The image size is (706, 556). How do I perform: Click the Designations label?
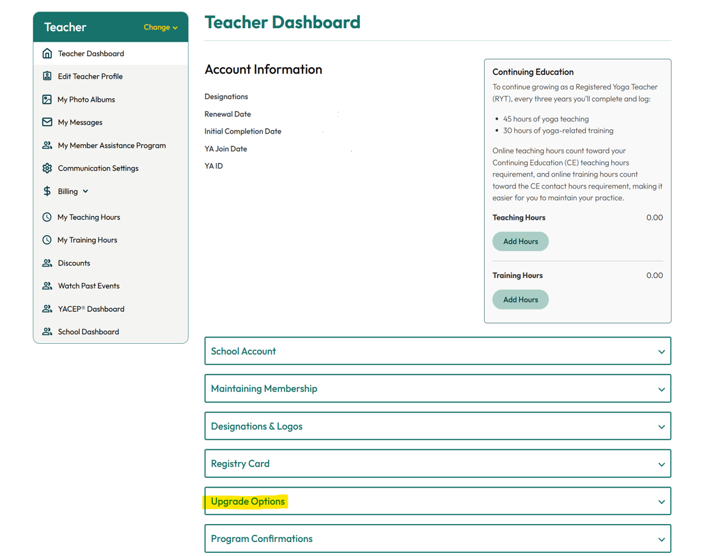226,97
